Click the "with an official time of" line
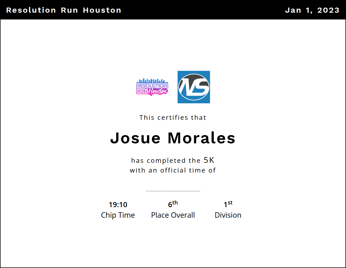 (173, 170)
